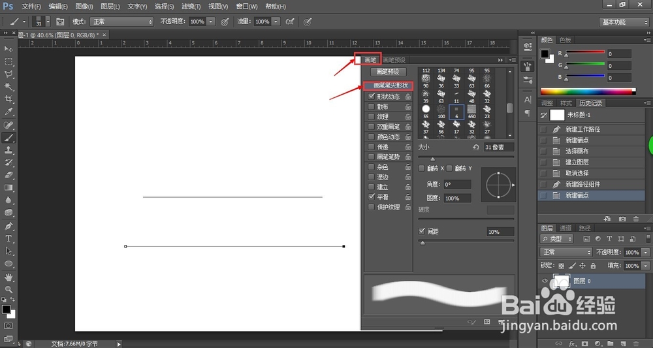Open the 文件(F) menu

click(x=31, y=7)
